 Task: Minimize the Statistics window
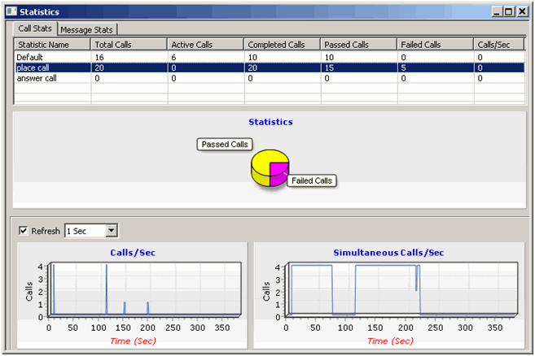(x=497, y=11)
